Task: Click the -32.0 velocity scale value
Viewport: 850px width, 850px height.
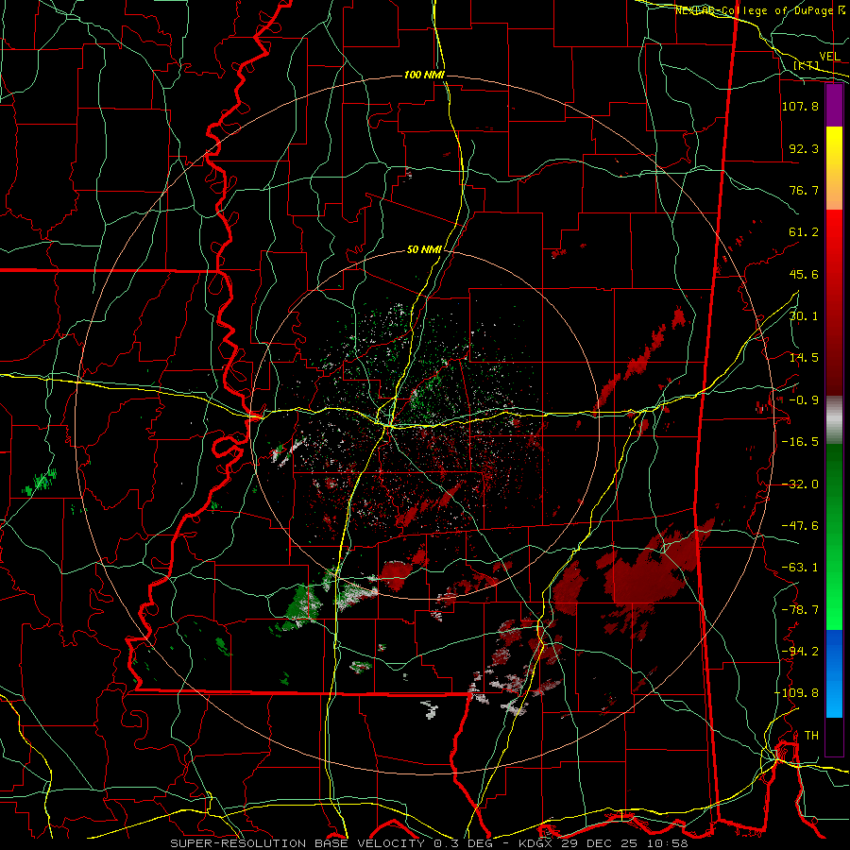Action: click(x=800, y=484)
